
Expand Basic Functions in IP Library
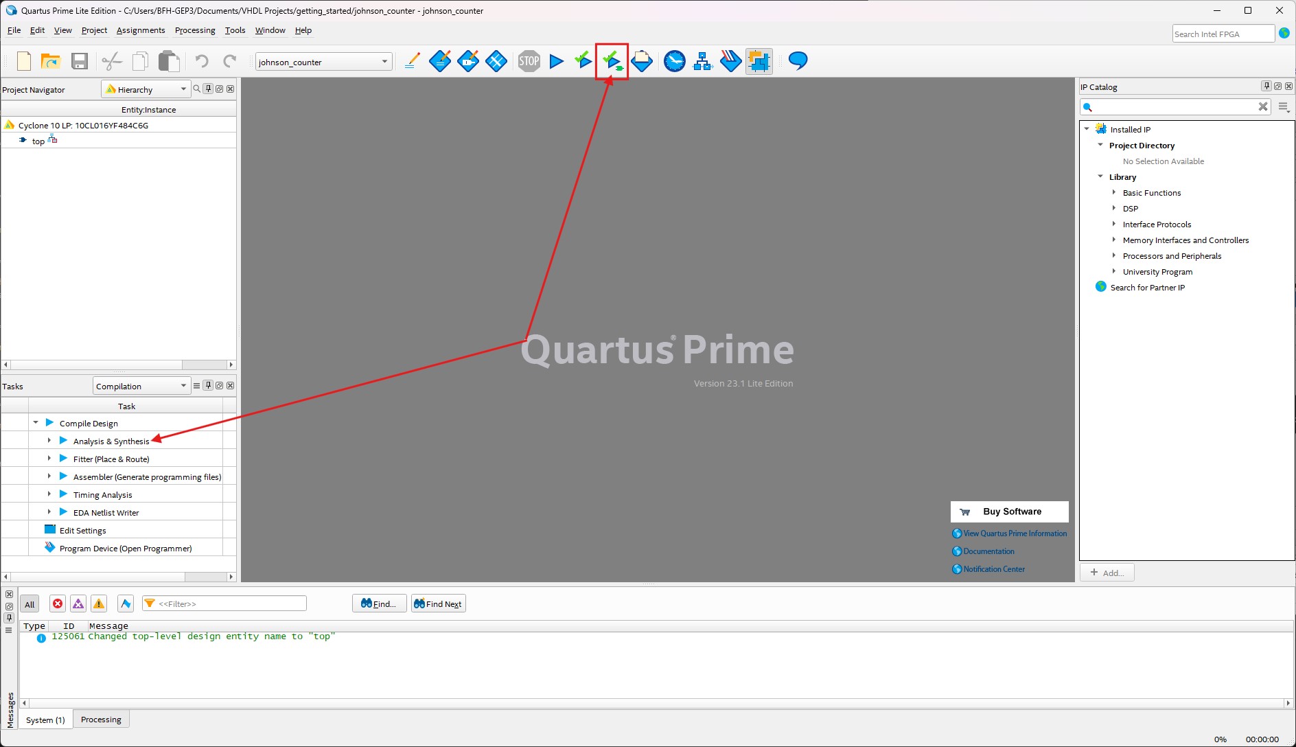(1114, 192)
